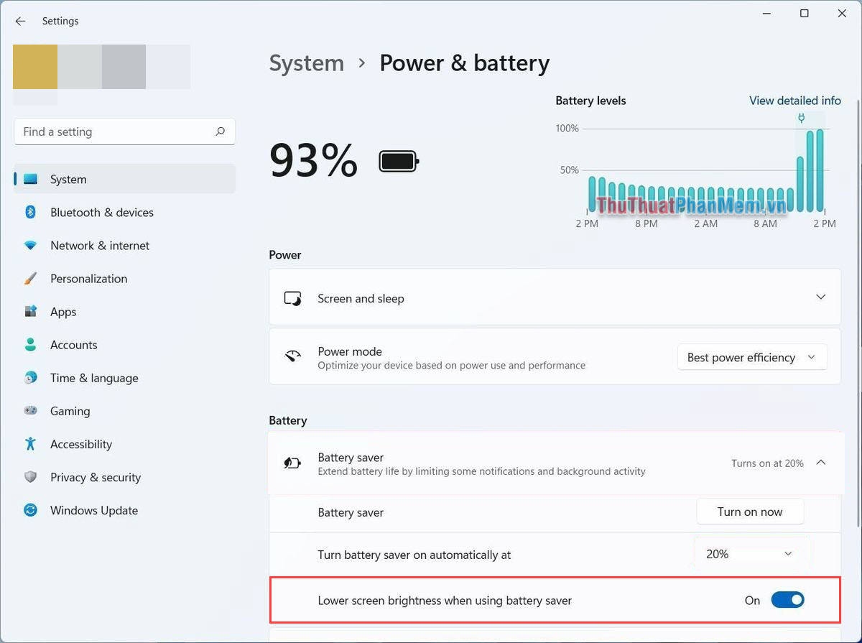Open View detailed info link
The image size is (862, 643).
795,101
